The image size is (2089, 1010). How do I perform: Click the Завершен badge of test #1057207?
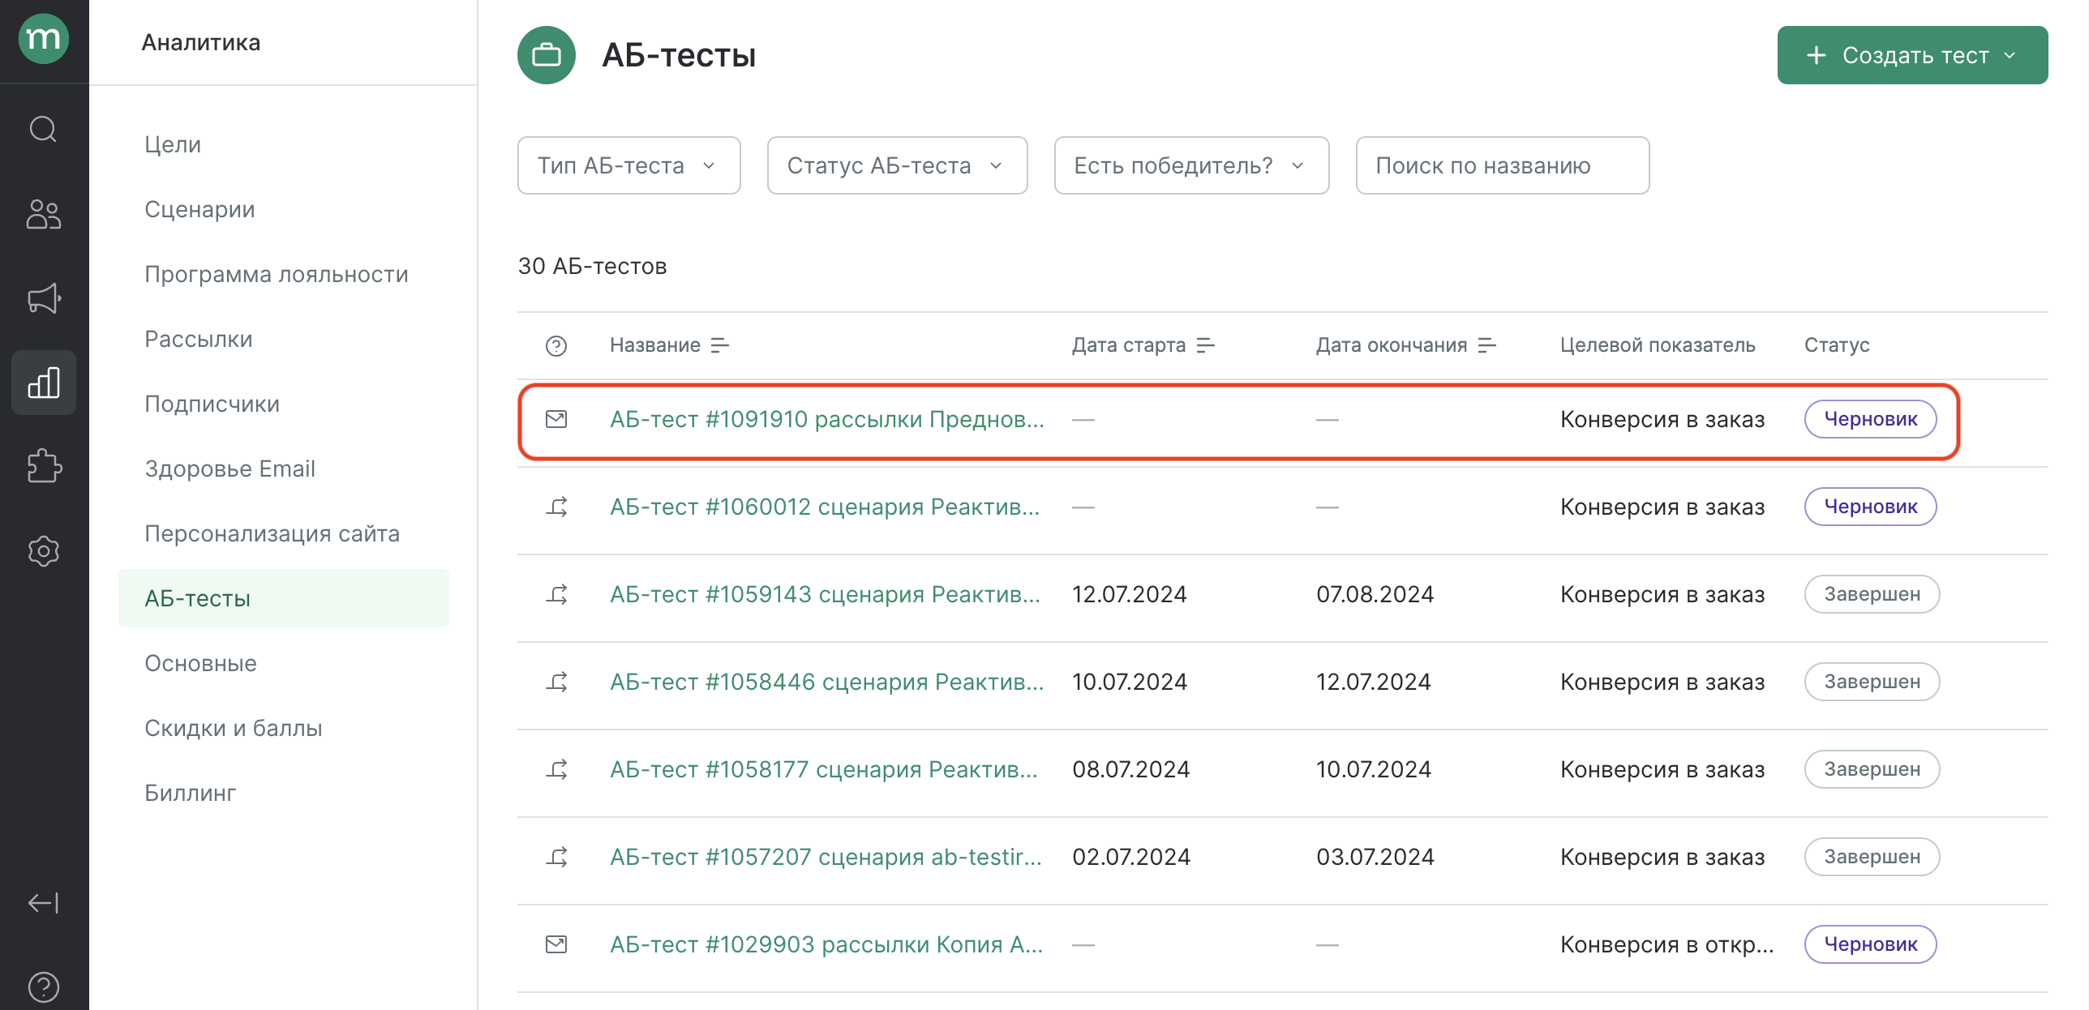pyautogui.click(x=1872, y=857)
